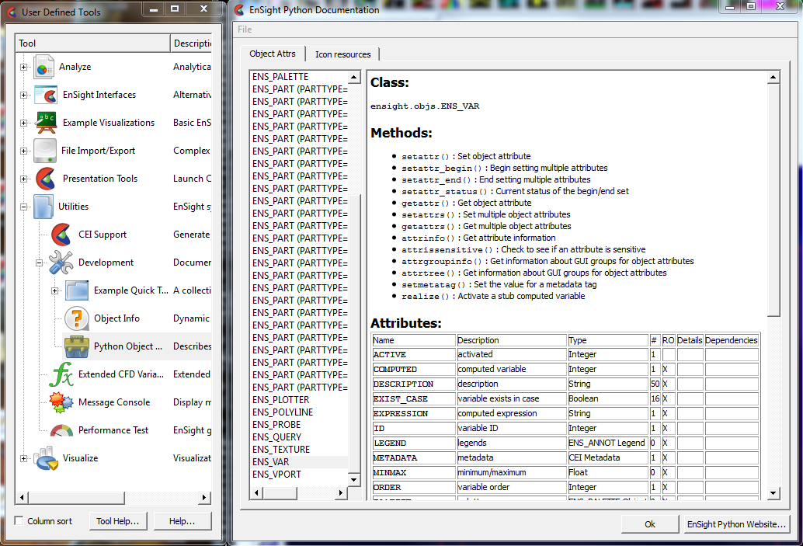Click the documentation pane scroll up arrow

click(773, 78)
